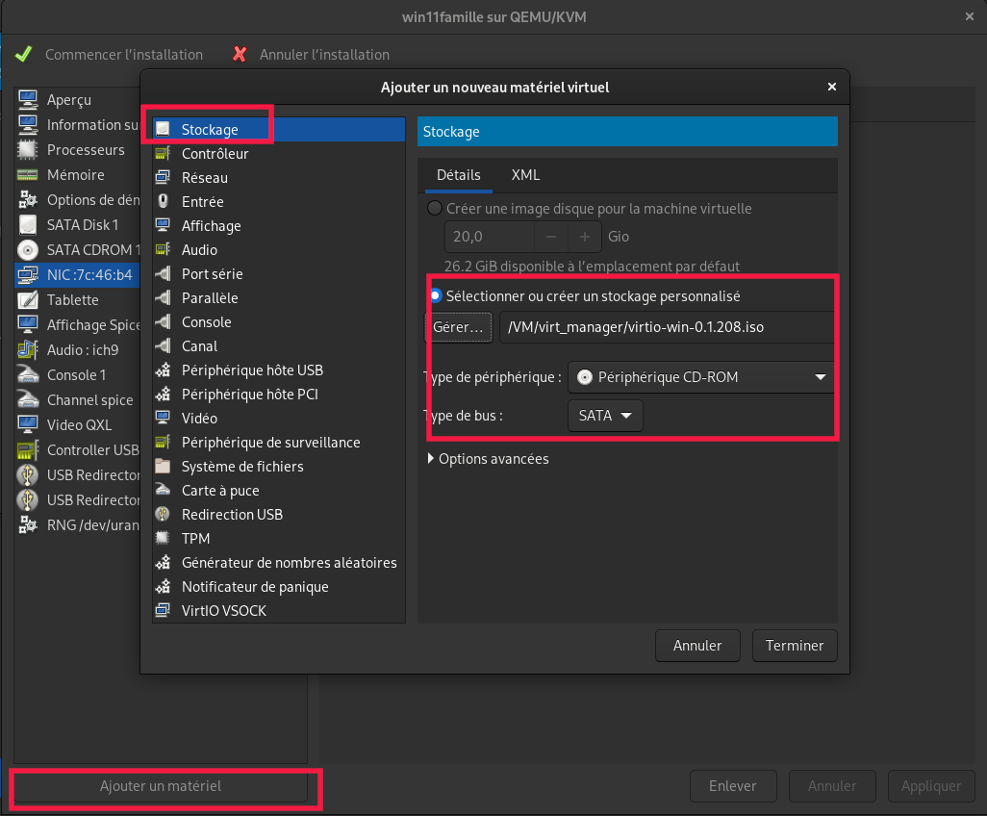This screenshot has width=987, height=816.
Task: Click the Terminer button
Action: (794, 646)
